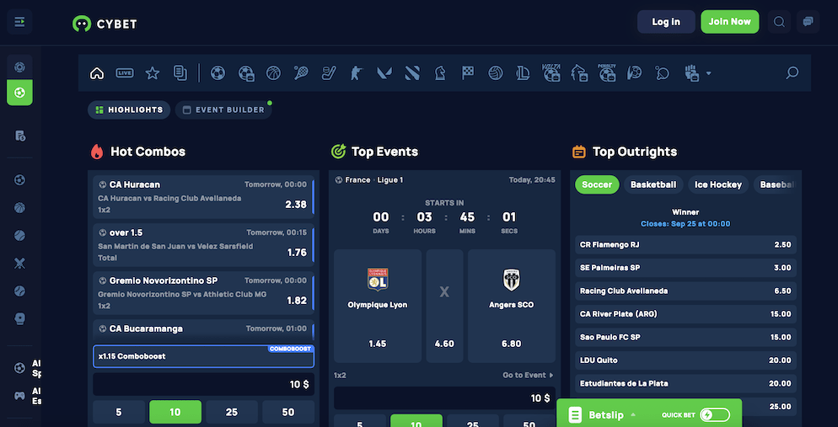Viewport: 838px width, 427px height.
Task: Select the Volta football icon
Action: (x=551, y=73)
